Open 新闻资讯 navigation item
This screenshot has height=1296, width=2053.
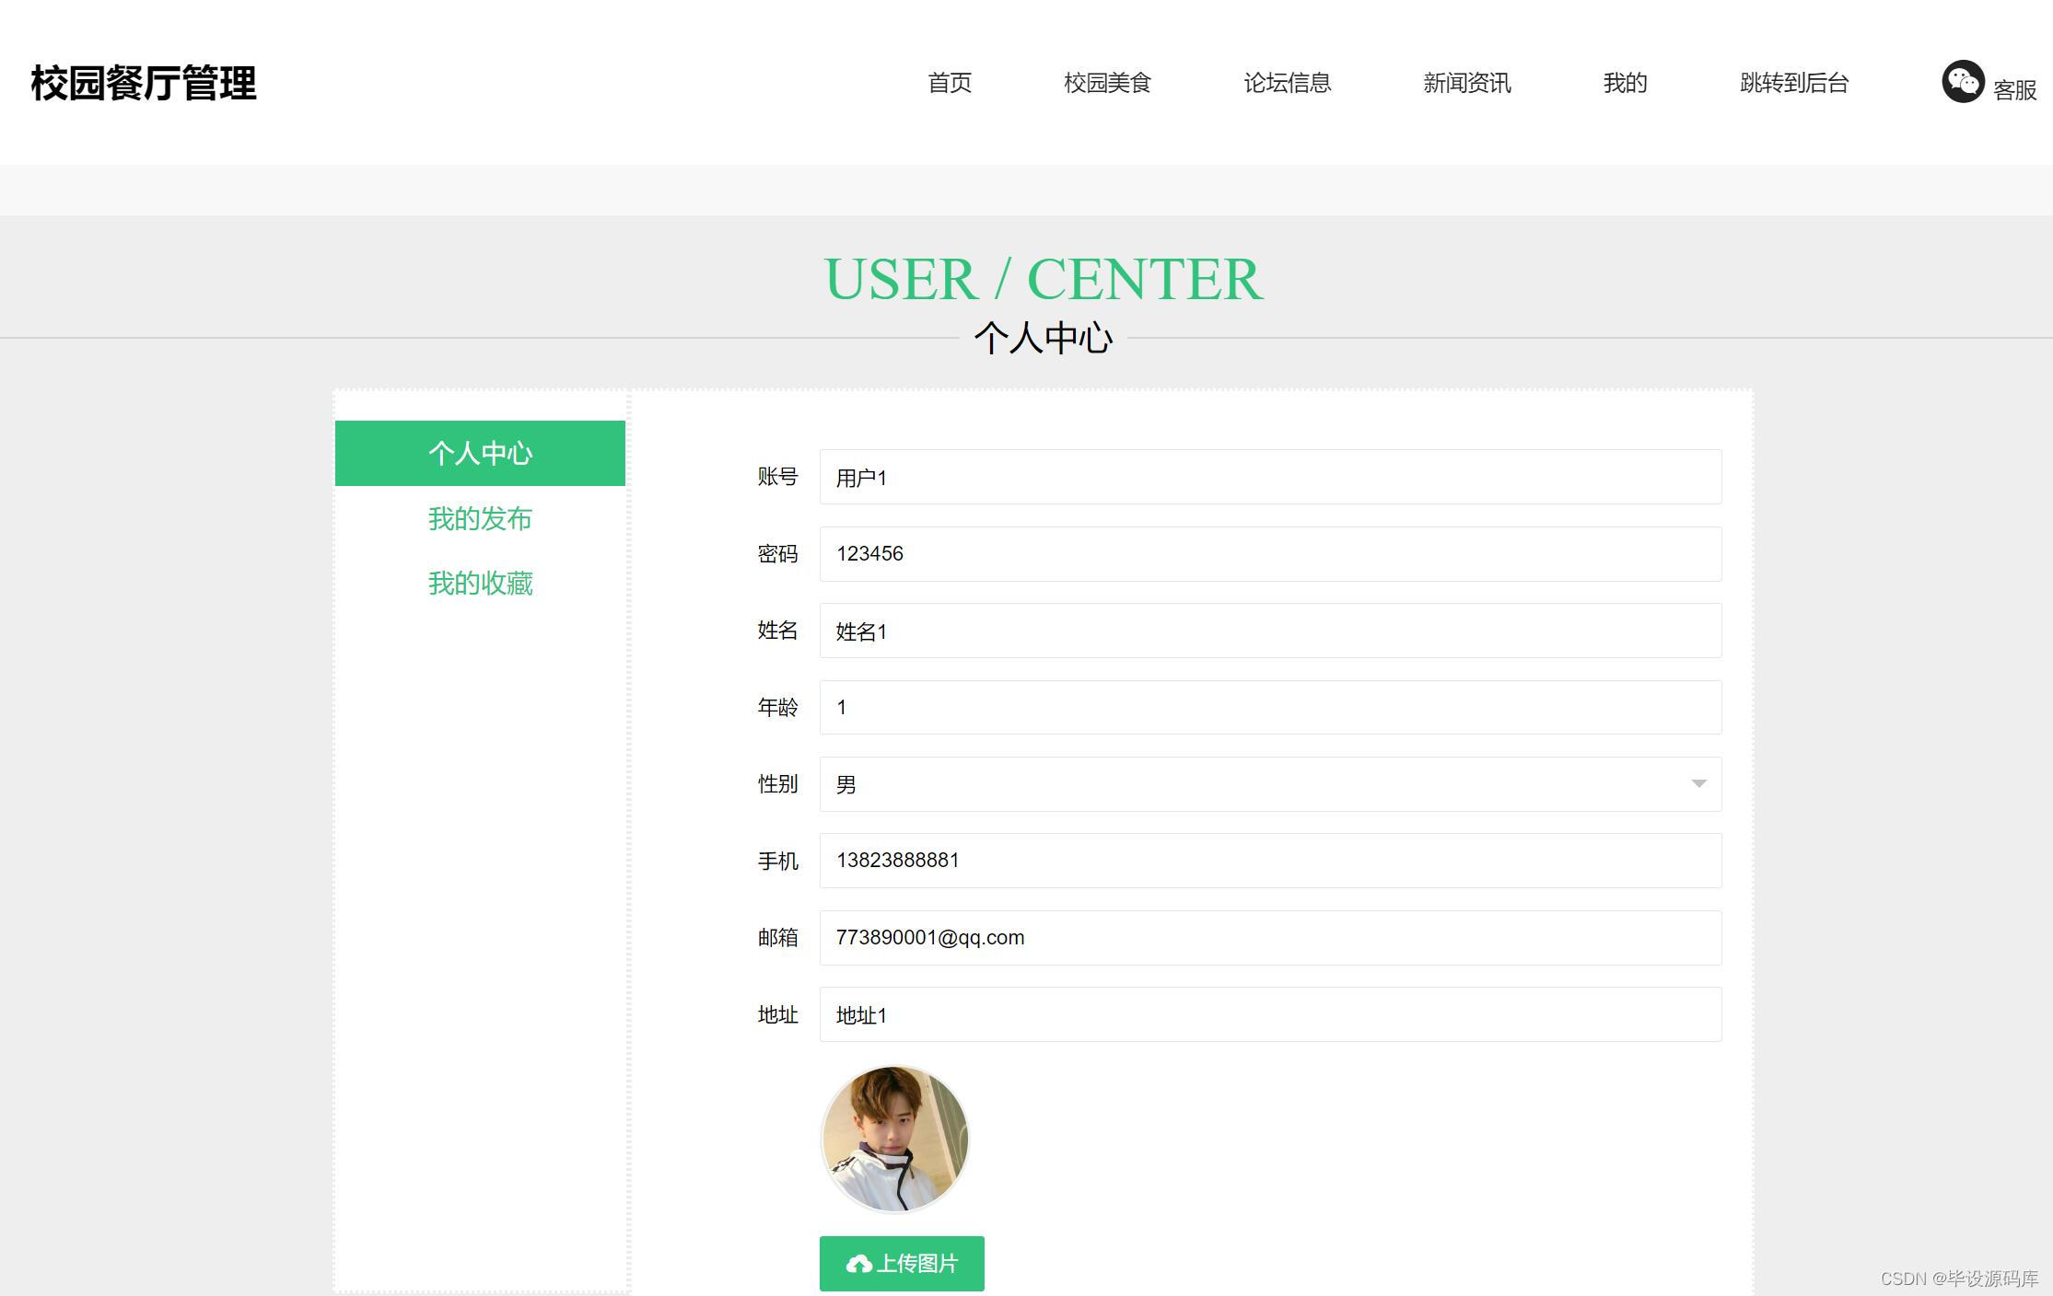click(x=1466, y=83)
